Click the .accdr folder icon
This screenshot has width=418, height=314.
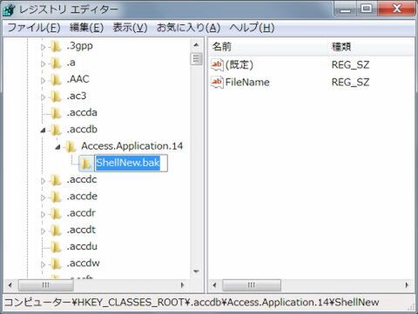[x=56, y=214]
